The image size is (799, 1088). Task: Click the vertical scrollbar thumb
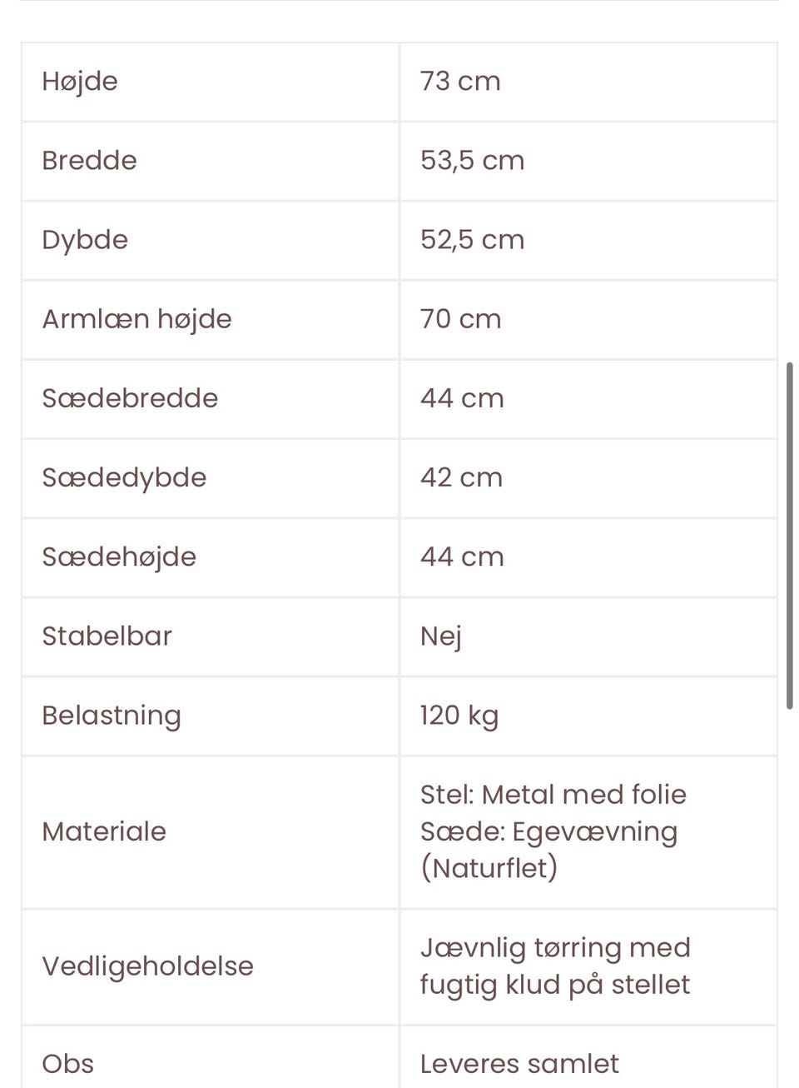point(789,535)
